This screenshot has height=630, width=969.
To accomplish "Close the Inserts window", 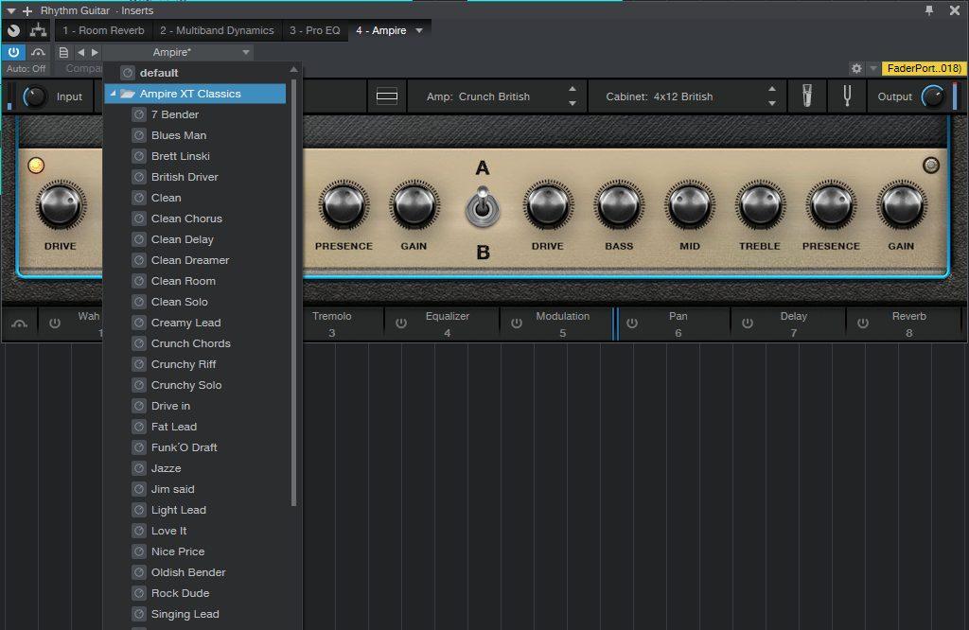I will 954,10.
